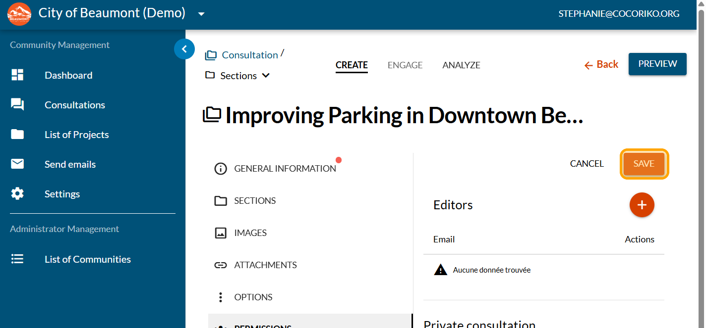The width and height of the screenshot is (706, 328).
Task: Click the CANCEL button
Action: click(x=587, y=164)
